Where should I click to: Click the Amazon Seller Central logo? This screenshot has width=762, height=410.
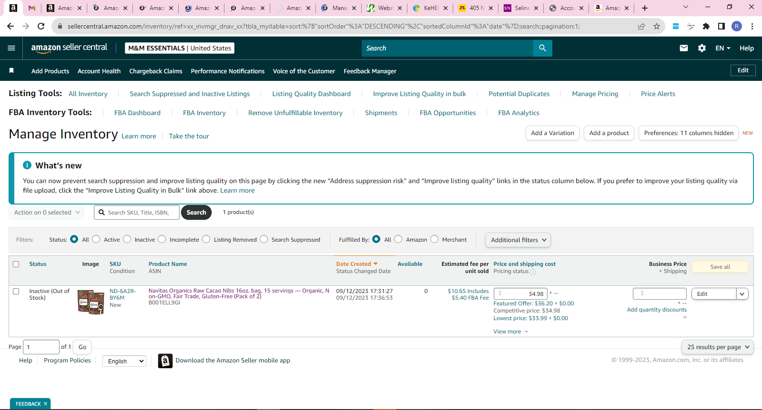69,48
